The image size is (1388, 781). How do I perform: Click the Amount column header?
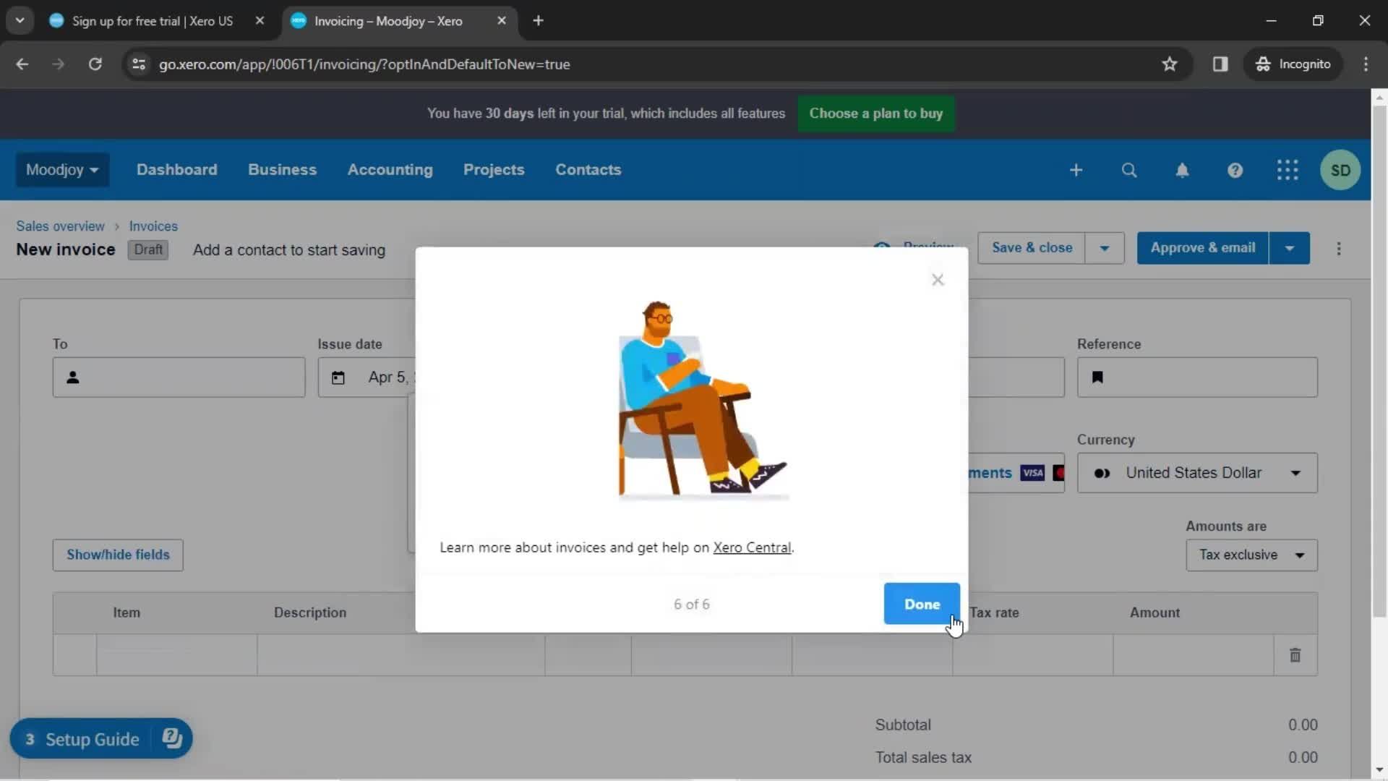[1154, 613]
